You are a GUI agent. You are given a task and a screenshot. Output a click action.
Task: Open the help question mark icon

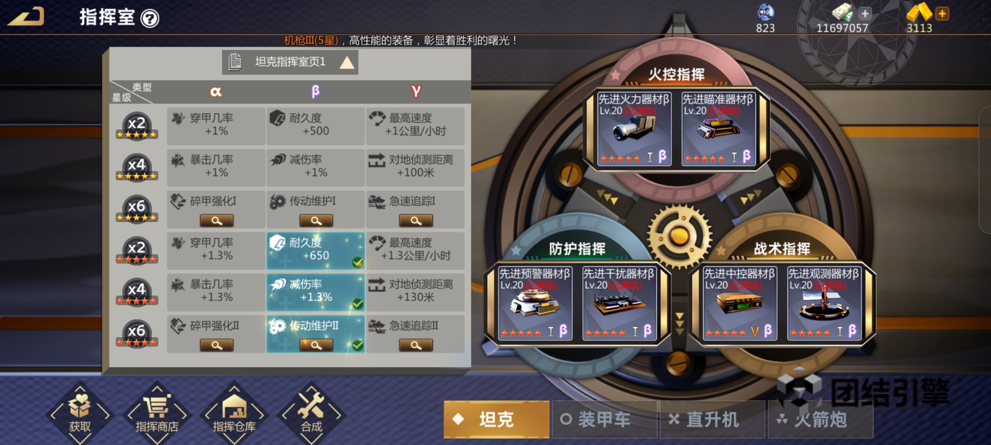click(150, 18)
